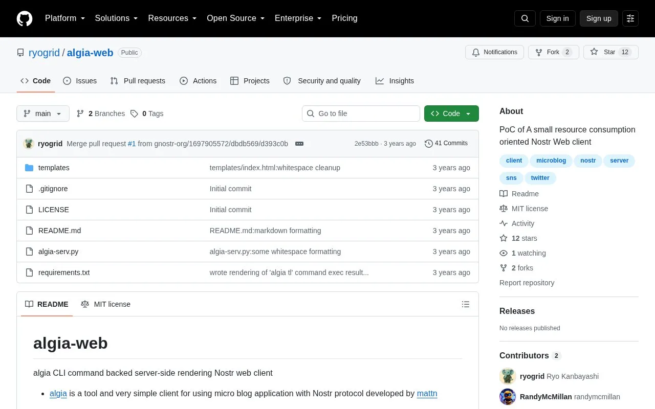The image size is (655, 409).
Task: Expand the Platform menu
Action: (65, 18)
